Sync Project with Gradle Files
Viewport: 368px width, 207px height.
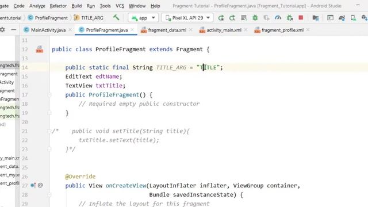(x=342, y=18)
